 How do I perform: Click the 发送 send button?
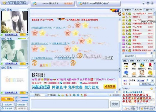[115, 104]
